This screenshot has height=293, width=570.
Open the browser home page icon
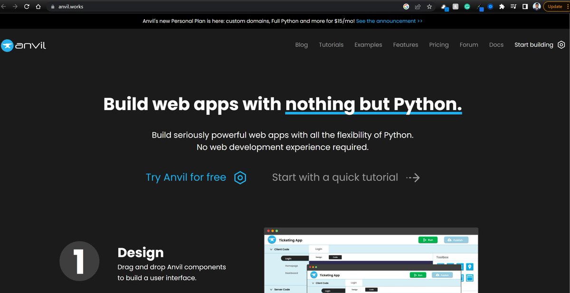tap(38, 7)
